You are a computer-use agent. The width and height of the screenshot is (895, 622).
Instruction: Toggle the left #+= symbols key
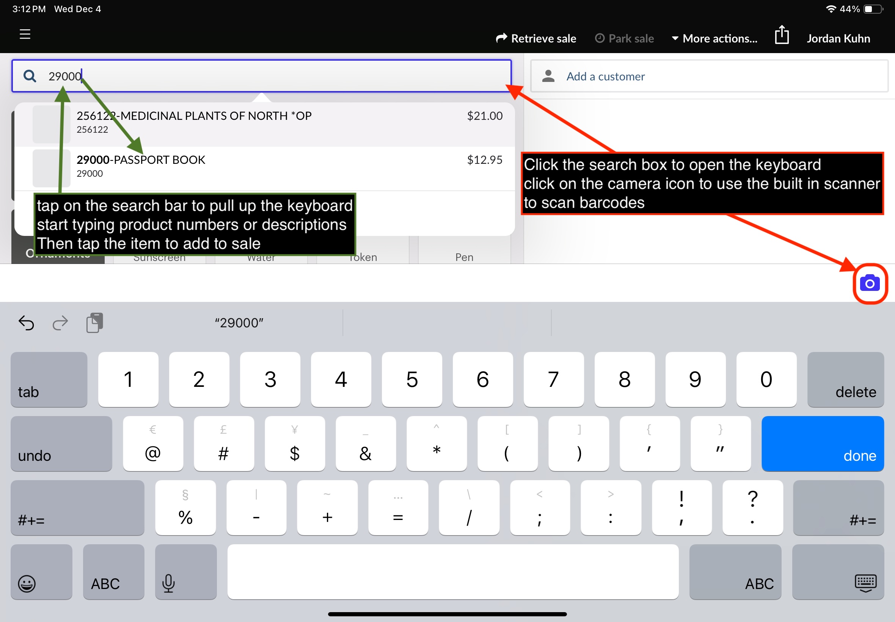point(77,507)
